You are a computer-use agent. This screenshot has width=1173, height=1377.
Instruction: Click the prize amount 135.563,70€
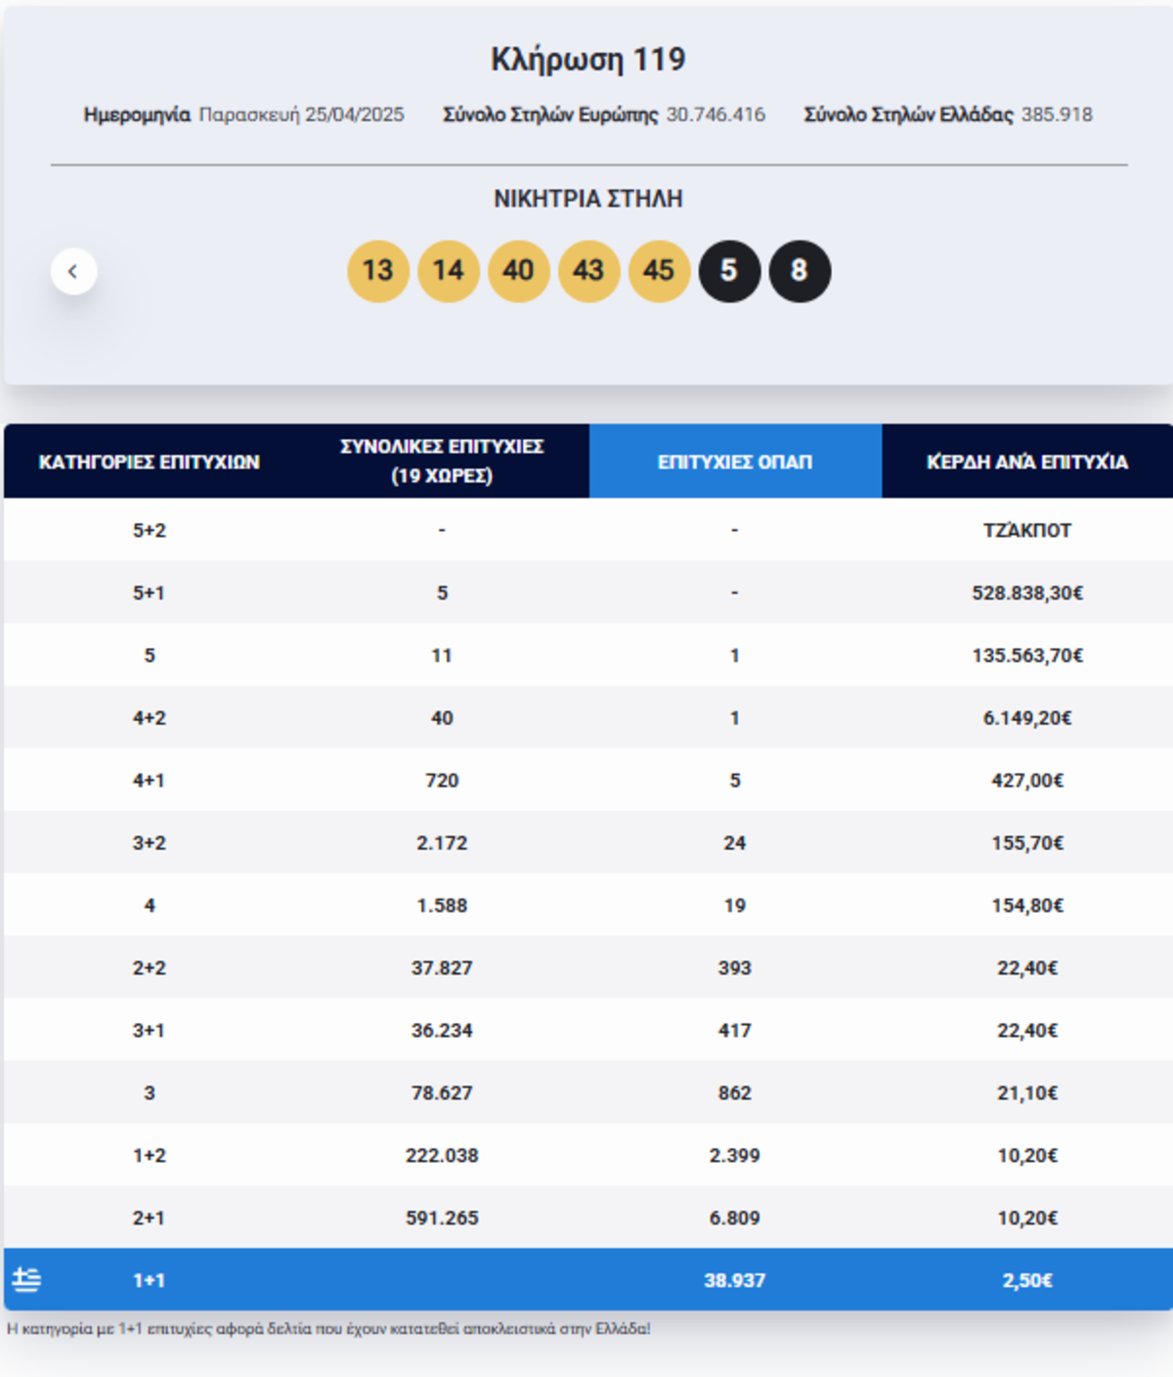pyautogui.click(x=1027, y=655)
